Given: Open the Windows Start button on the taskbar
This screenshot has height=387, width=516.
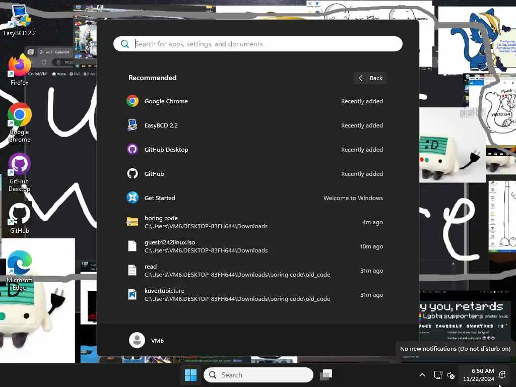Looking at the screenshot, I should (190, 375).
